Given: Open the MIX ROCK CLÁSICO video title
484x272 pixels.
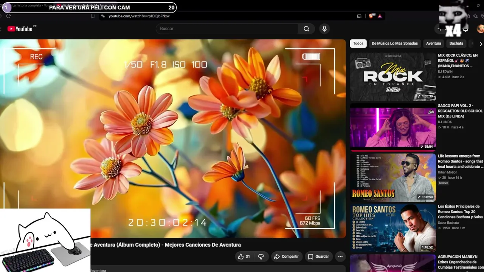Looking at the screenshot, I should click(458, 60).
